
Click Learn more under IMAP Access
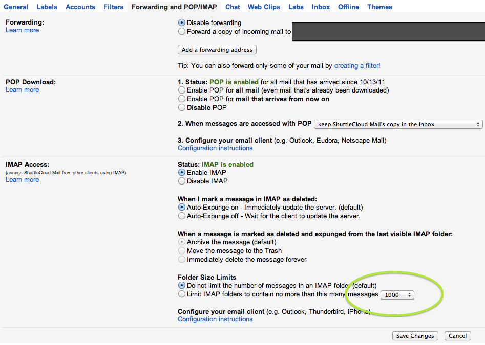pyautogui.click(x=22, y=180)
